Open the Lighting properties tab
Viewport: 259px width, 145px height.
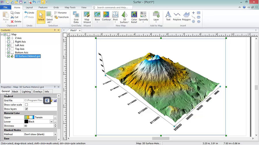pos(26,92)
